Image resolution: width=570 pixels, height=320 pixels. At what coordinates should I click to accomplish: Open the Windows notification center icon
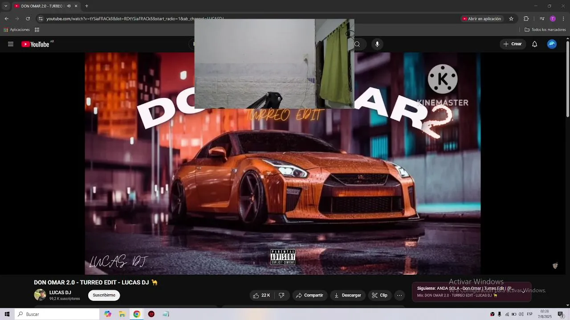coord(561,314)
